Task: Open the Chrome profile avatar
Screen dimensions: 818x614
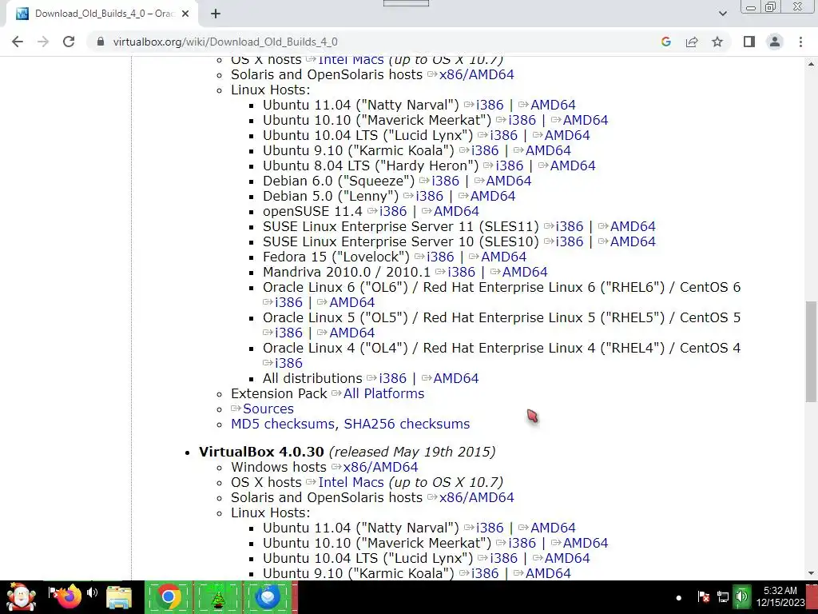Action: click(775, 42)
